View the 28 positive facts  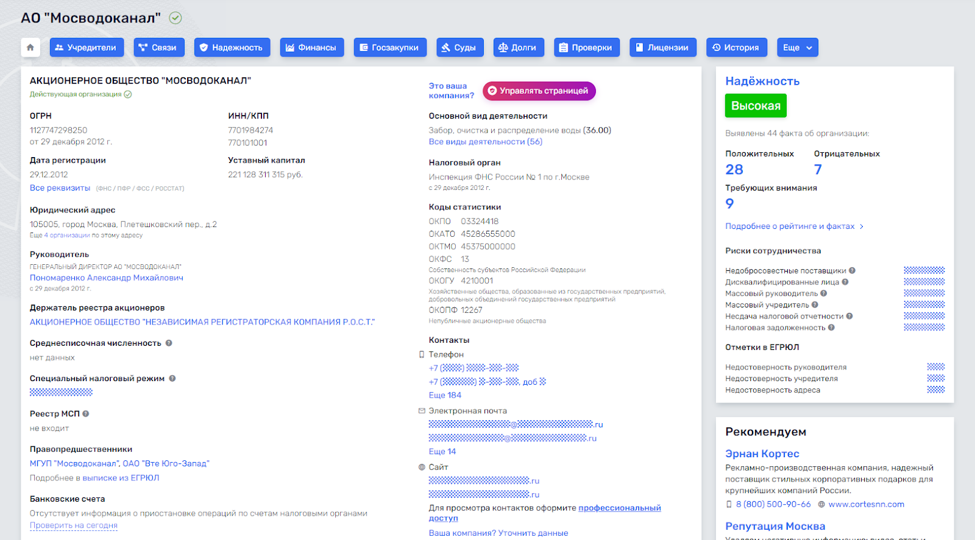click(734, 170)
